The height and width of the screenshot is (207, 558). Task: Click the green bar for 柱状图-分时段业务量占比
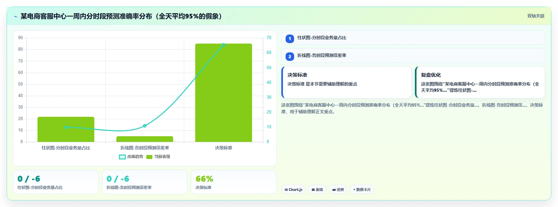(x=66, y=129)
